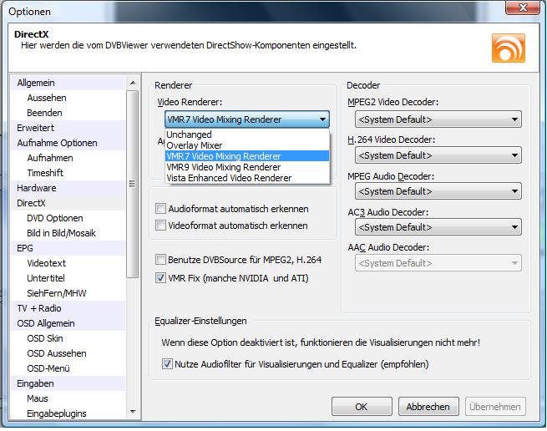
Task: Click the orange DVBViewer logo icon
Action: click(506, 47)
